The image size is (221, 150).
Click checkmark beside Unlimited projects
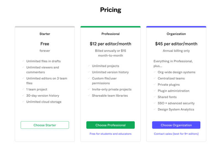pyautogui.click(x=89, y=66)
